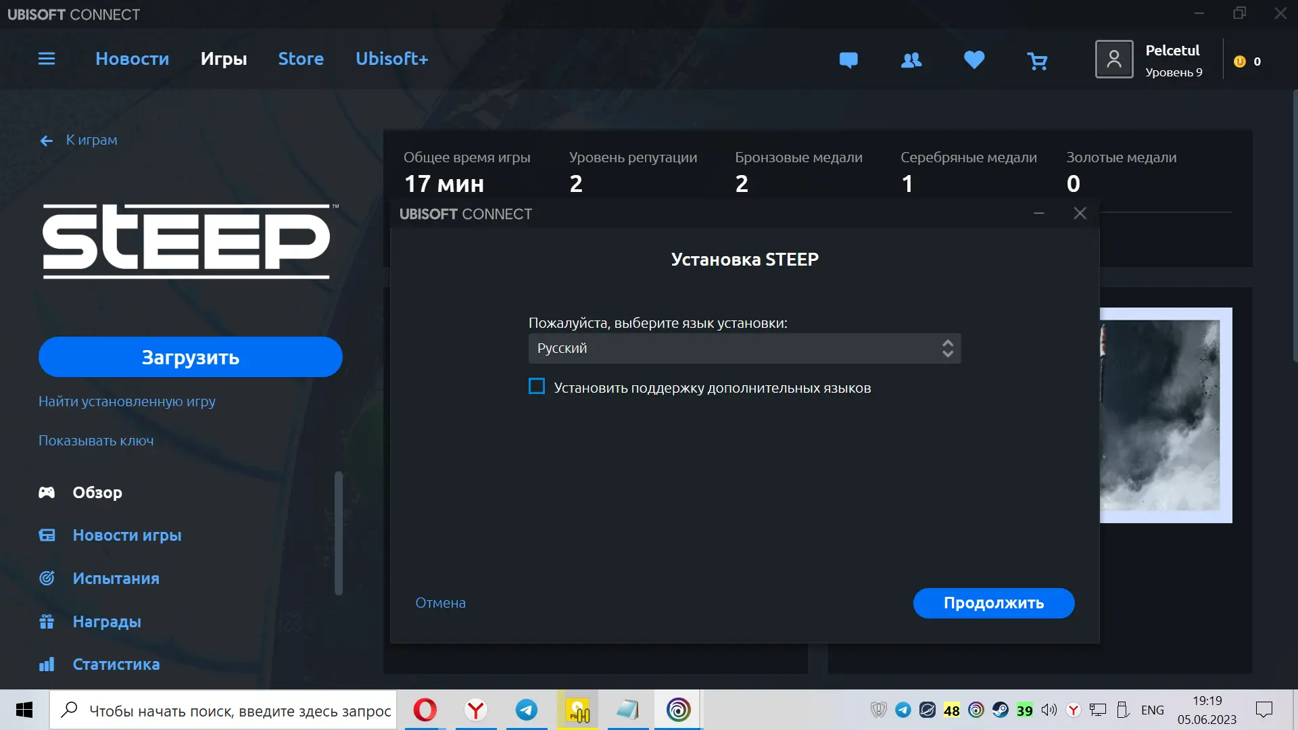Click the network monitor tray icon

coord(1098,710)
